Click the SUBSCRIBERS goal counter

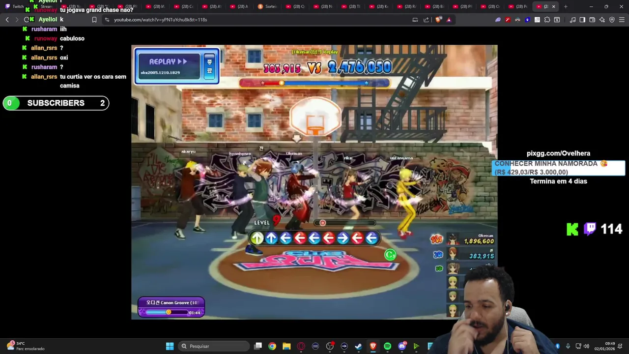coord(56,103)
